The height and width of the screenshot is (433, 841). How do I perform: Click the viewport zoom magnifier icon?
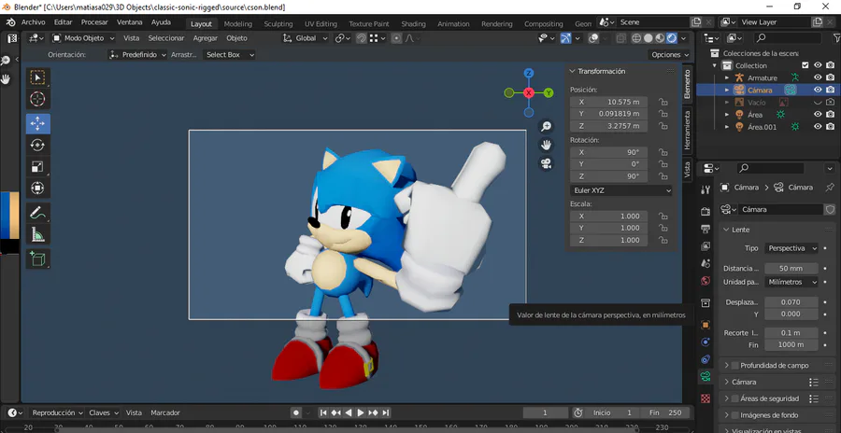click(x=546, y=127)
